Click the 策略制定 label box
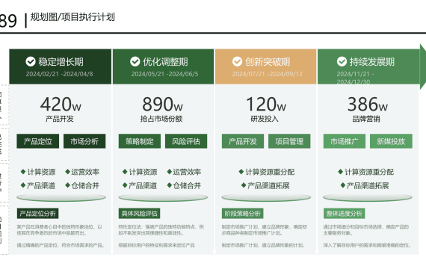 click(x=139, y=141)
